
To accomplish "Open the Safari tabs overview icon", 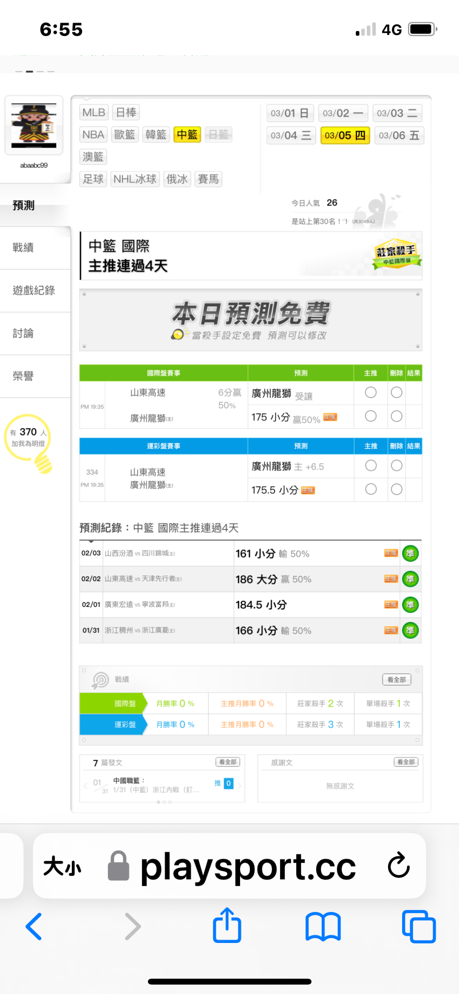I will [419, 926].
